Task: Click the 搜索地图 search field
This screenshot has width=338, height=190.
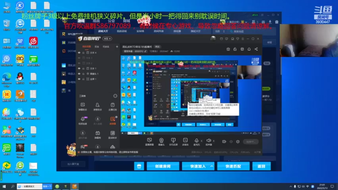Action: pos(252,31)
